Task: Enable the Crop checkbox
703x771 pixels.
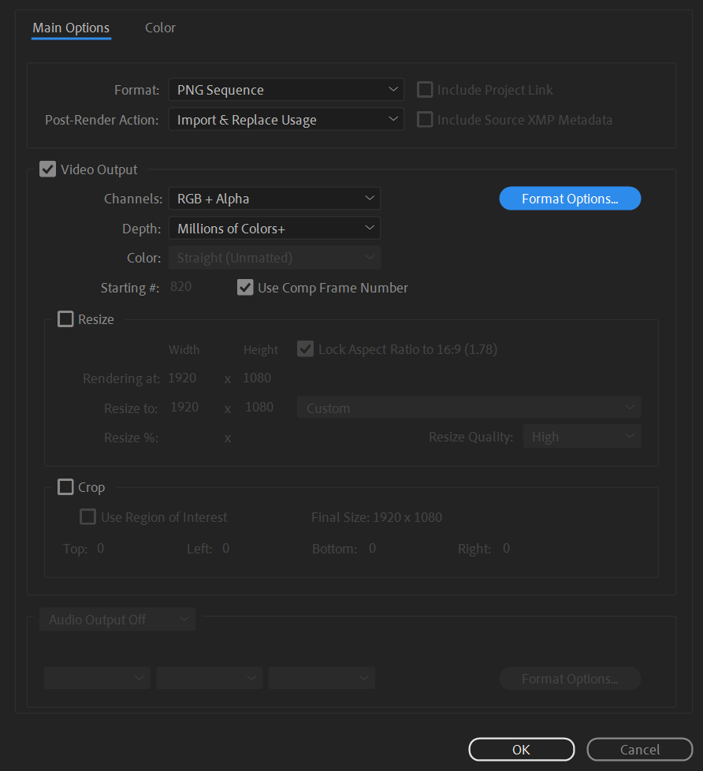Action: [65, 486]
